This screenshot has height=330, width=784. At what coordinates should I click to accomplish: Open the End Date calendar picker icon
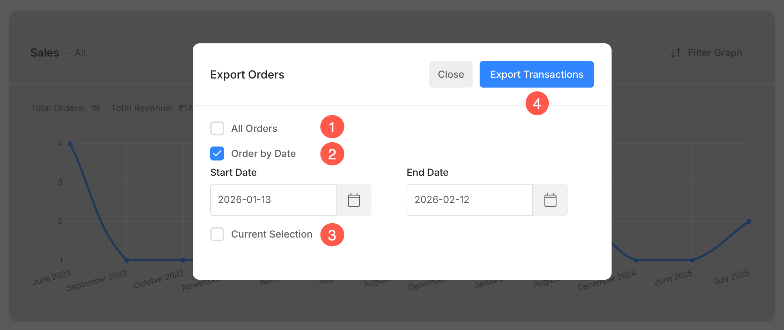pyautogui.click(x=550, y=200)
